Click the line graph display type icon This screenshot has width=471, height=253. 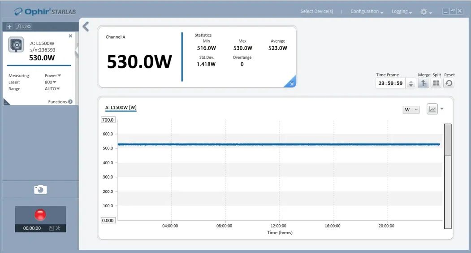click(432, 109)
